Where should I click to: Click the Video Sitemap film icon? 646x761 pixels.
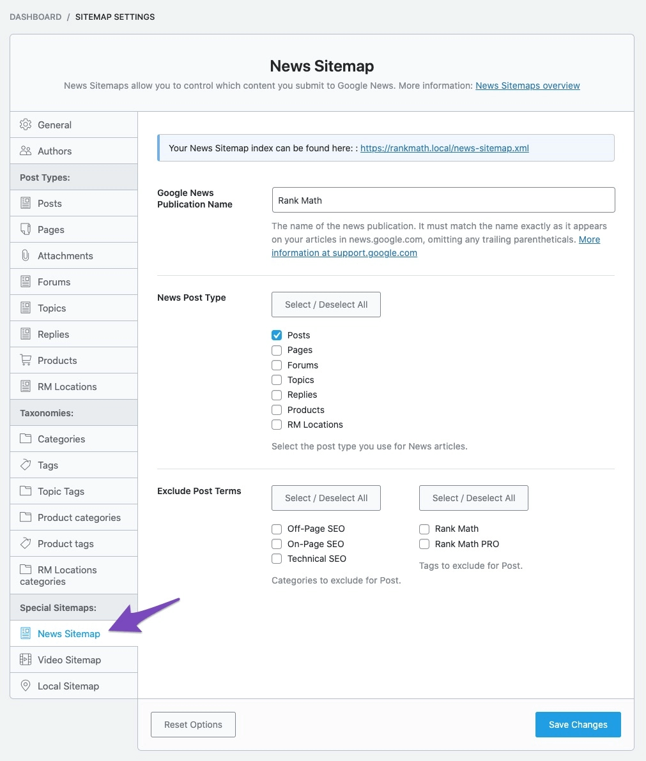[x=26, y=659]
